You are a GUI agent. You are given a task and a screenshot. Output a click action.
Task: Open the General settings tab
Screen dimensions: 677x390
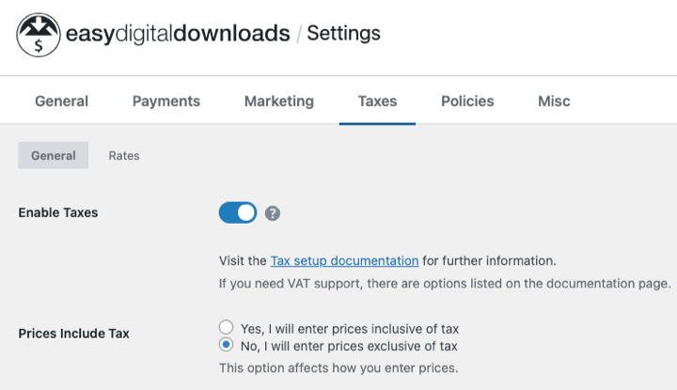pos(61,101)
